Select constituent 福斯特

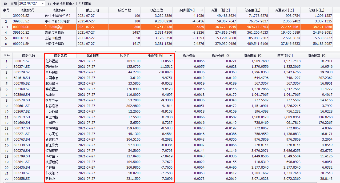pyautogui.click(x=50, y=95)
